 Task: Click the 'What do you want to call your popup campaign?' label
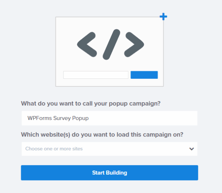(x=91, y=103)
